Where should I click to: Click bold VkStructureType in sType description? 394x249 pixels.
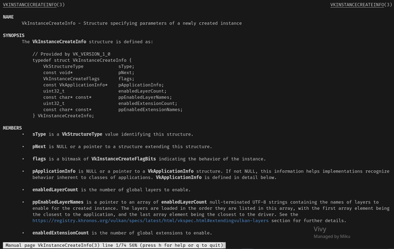coord(82,134)
